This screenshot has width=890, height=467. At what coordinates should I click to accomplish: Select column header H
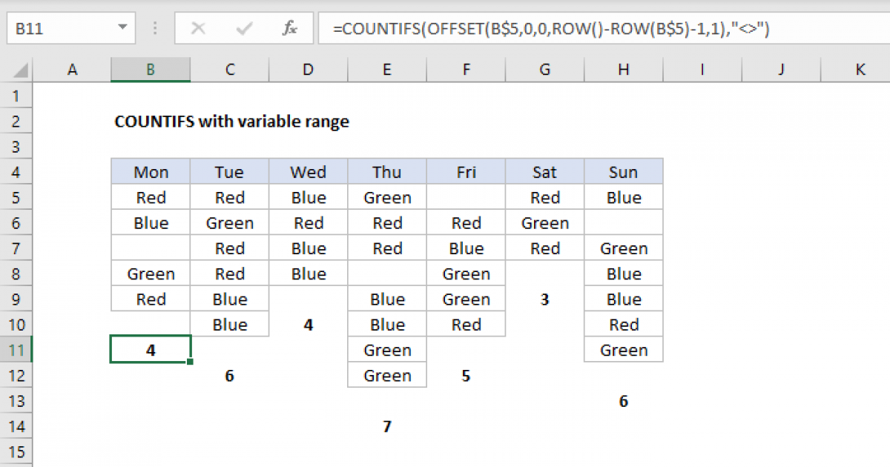623,69
